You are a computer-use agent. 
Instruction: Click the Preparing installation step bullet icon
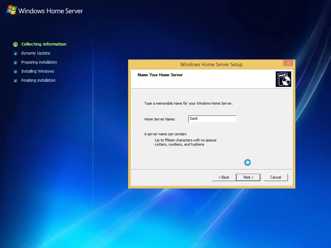(x=16, y=62)
